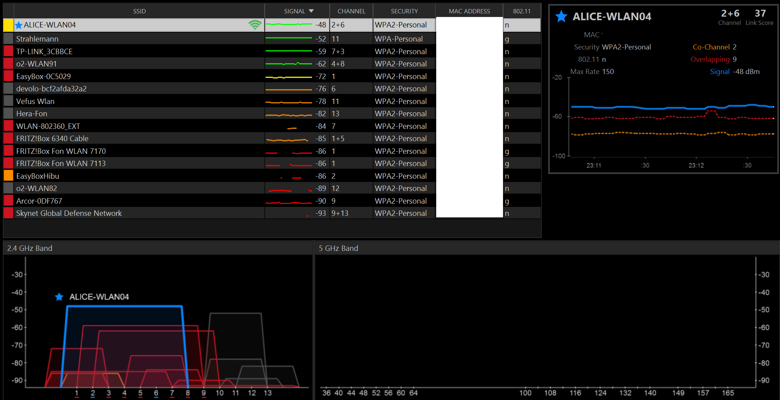Click MAC ADDRESS column header
The height and width of the screenshot is (400, 780).
pyautogui.click(x=469, y=11)
